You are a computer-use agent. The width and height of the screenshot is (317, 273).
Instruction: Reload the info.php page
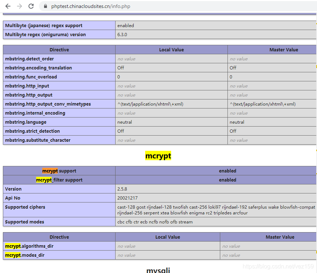(31, 6)
